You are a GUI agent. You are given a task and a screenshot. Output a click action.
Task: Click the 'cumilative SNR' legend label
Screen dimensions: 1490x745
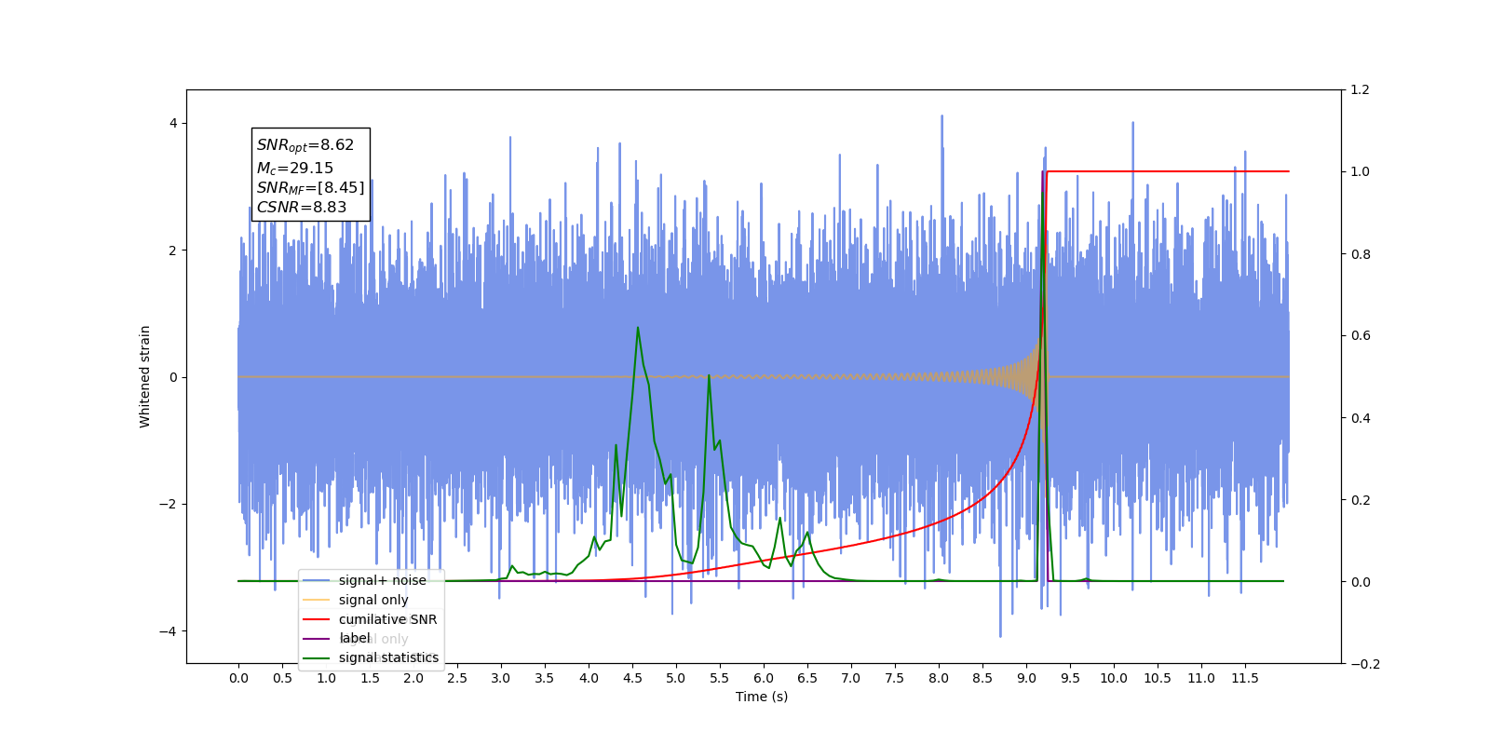(x=387, y=619)
